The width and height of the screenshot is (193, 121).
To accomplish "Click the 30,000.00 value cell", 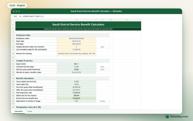I will (x=76, y=87).
